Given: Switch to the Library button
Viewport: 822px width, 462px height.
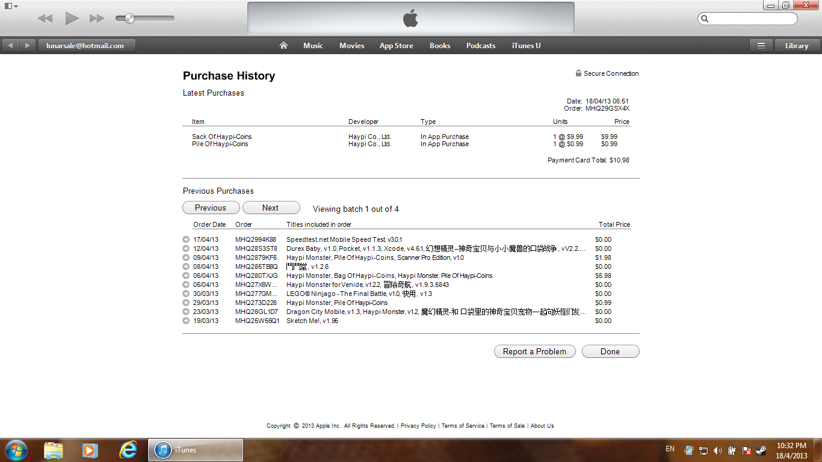Looking at the screenshot, I should pos(797,46).
